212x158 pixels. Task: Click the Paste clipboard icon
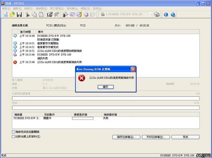[x=41, y=15]
